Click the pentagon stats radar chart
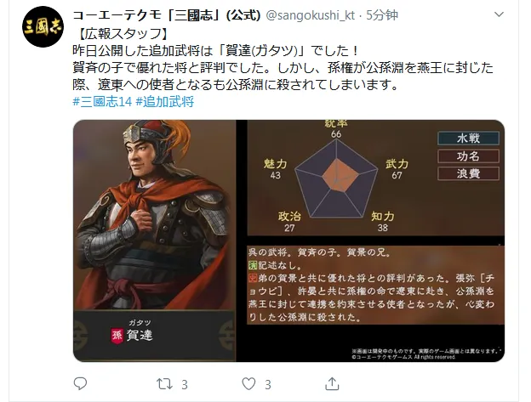This screenshot has height=402, width=531. click(x=336, y=178)
